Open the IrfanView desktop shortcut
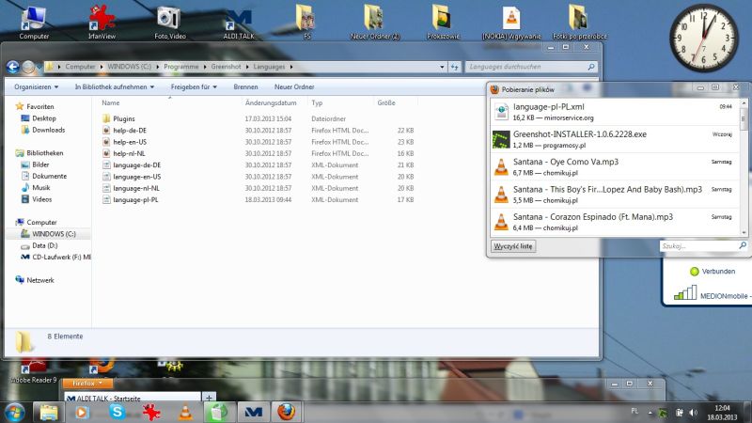Image resolution: width=752 pixels, height=423 pixels. (x=100, y=19)
